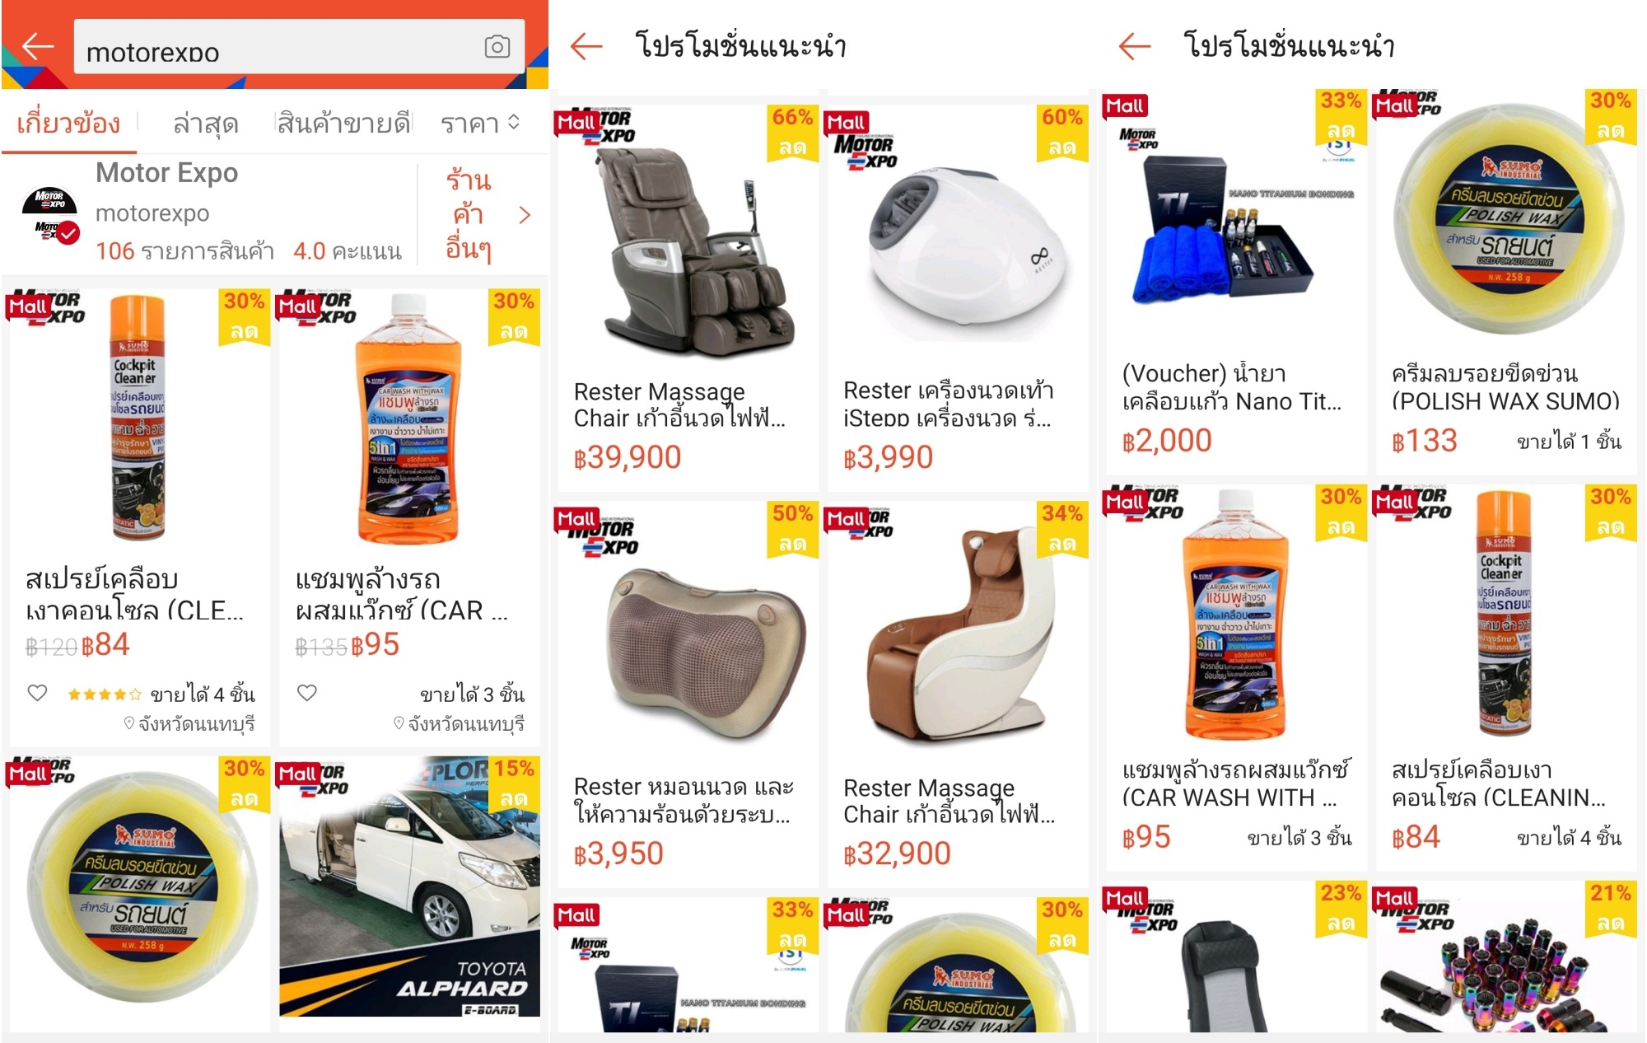Tap the นนทบุรี location pin under the Cockpit Cleaner
Screen dimensions: 1647x1043
pos(128,723)
